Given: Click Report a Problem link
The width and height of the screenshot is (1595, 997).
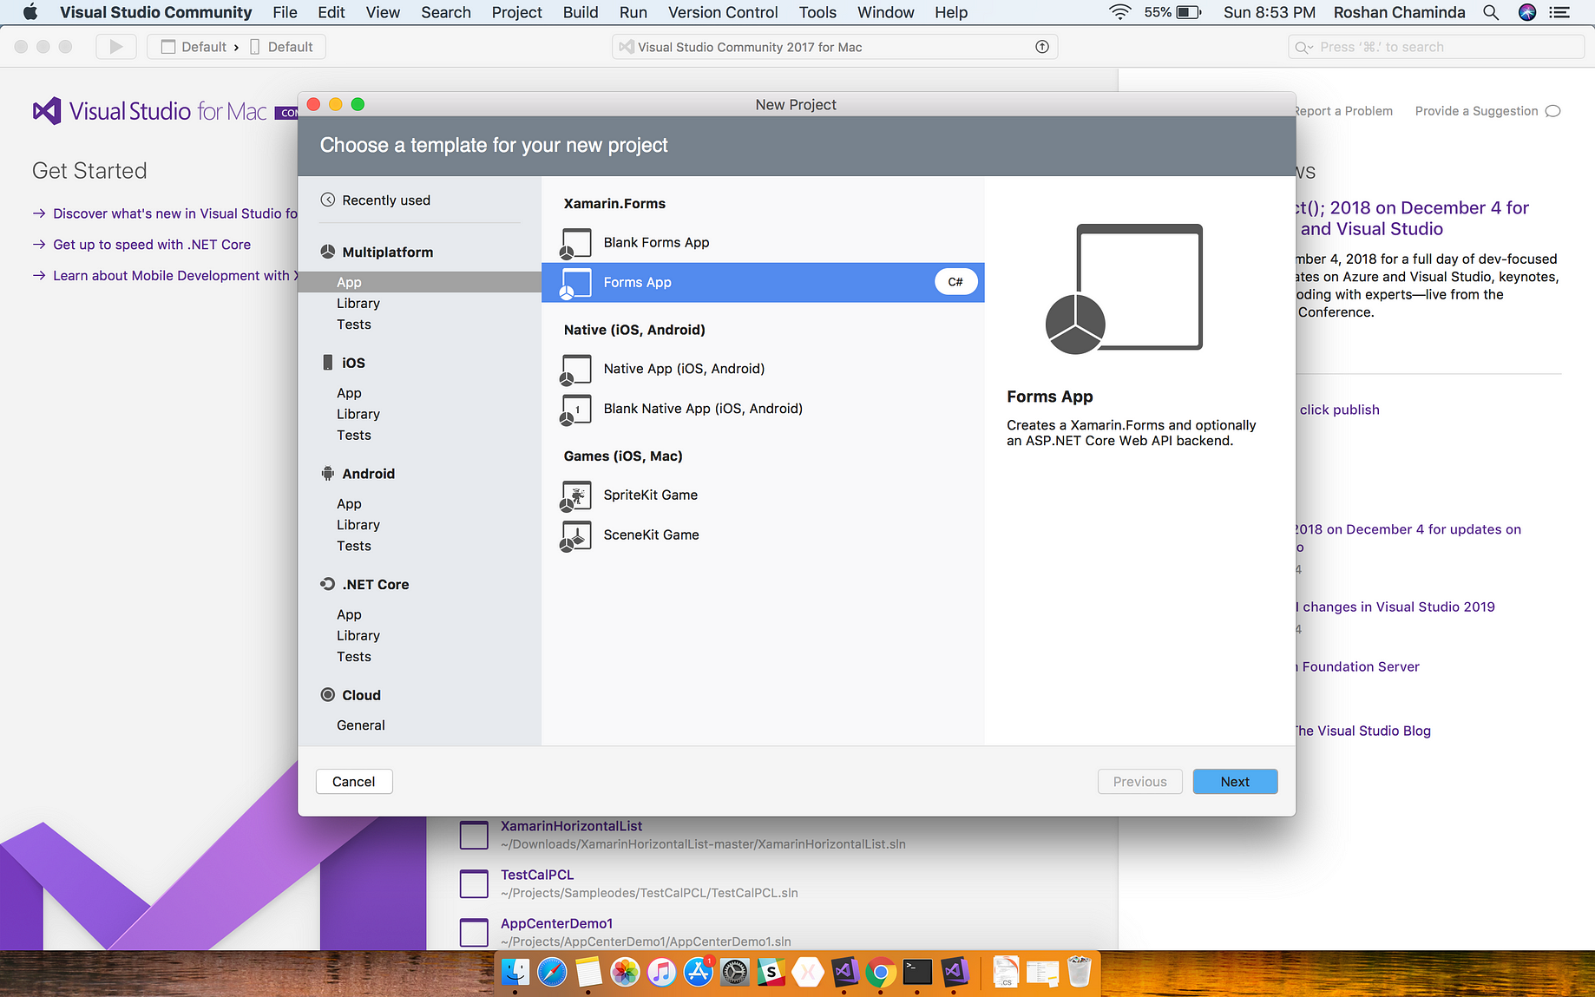Looking at the screenshot, I should (1343, 111).
